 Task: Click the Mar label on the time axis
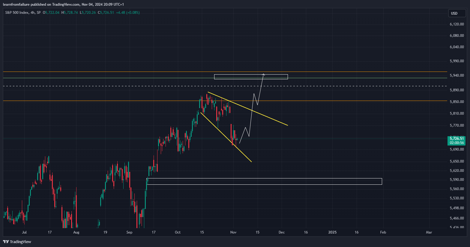[x=429, y=232]
